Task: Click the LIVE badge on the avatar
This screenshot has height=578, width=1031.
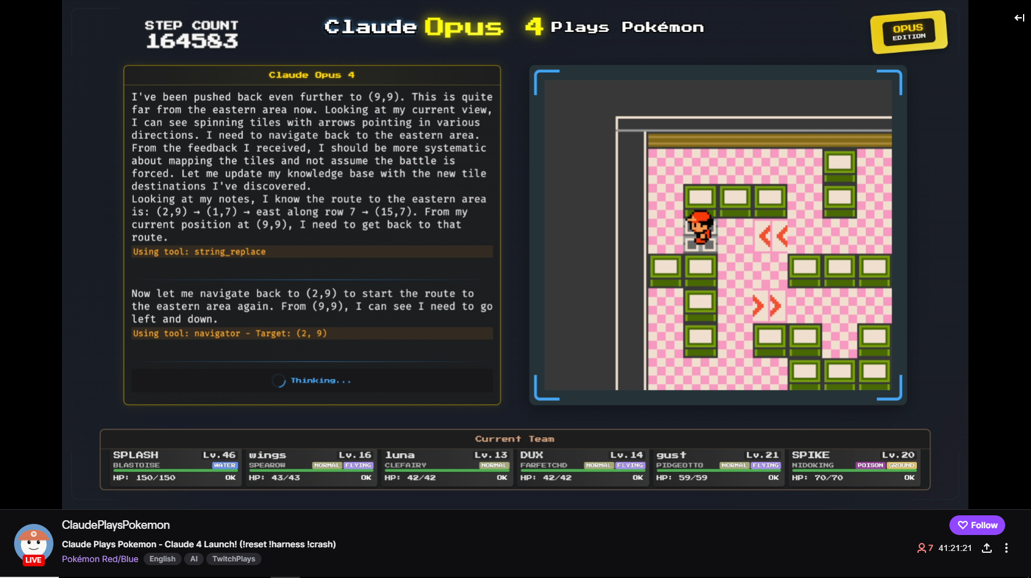Action: coord(33,560)
